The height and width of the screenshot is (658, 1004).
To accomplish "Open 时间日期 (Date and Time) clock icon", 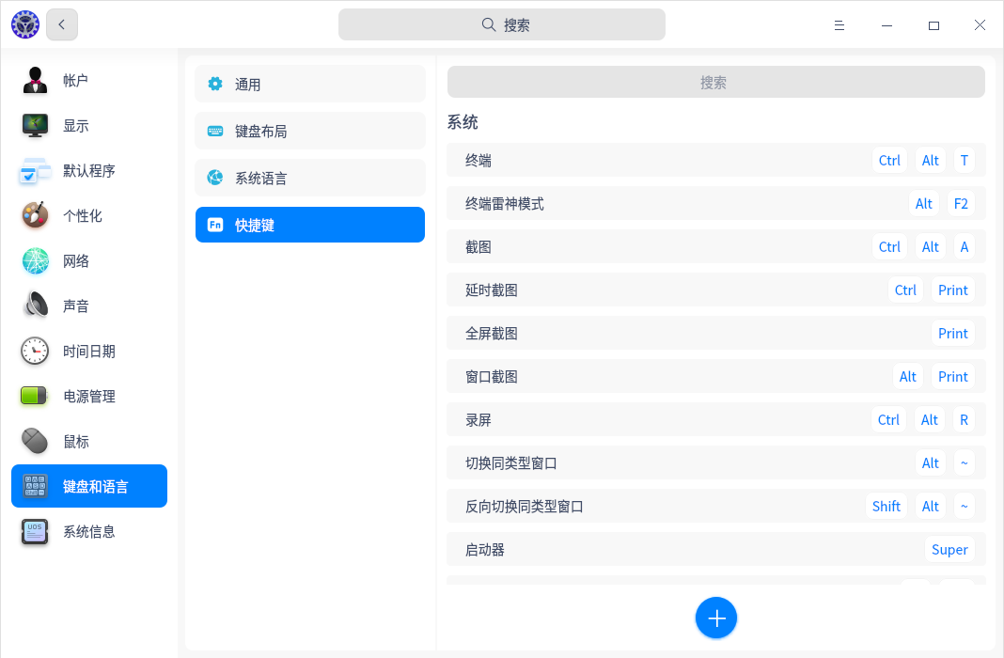I will 36,352.
